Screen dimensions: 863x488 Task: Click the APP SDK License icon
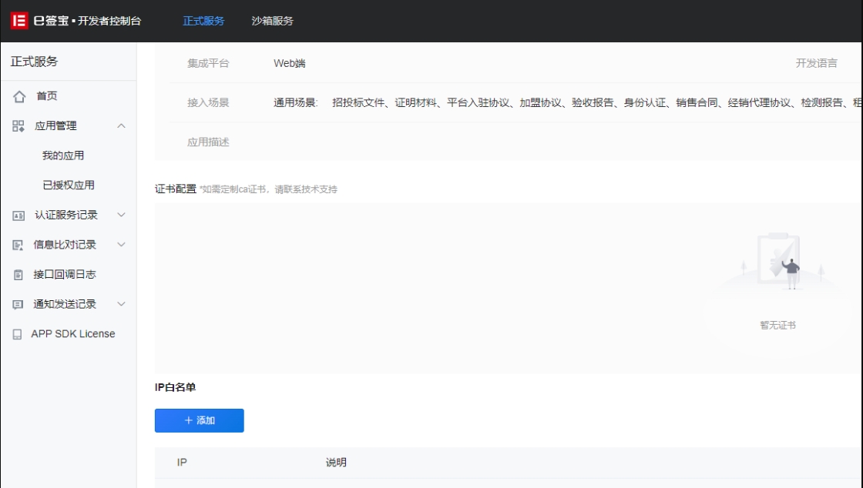[x=18, y=335]
